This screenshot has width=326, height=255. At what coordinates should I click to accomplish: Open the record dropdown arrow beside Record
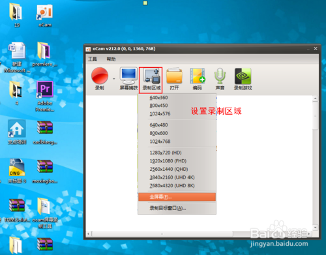pos(114,79)
